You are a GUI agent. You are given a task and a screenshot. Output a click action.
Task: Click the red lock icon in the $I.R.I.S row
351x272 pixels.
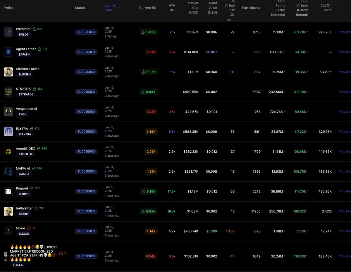pyautogui.click(x=61, y=253)
